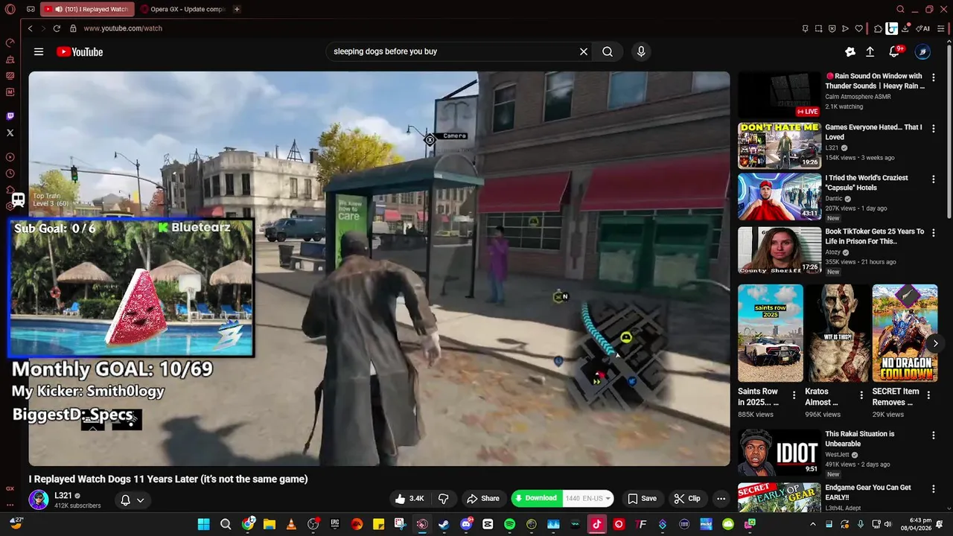Screen dimensions: 953x536
Task: Open Steam from the taskbar
Action: point(444,524)
